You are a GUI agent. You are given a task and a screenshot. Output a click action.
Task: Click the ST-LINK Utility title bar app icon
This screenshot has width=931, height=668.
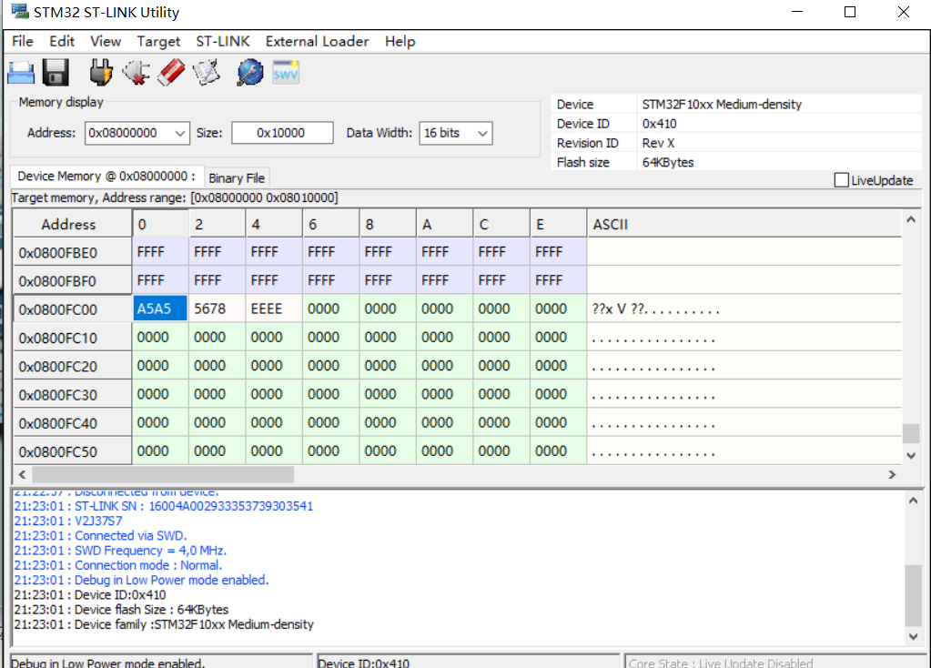20,11
